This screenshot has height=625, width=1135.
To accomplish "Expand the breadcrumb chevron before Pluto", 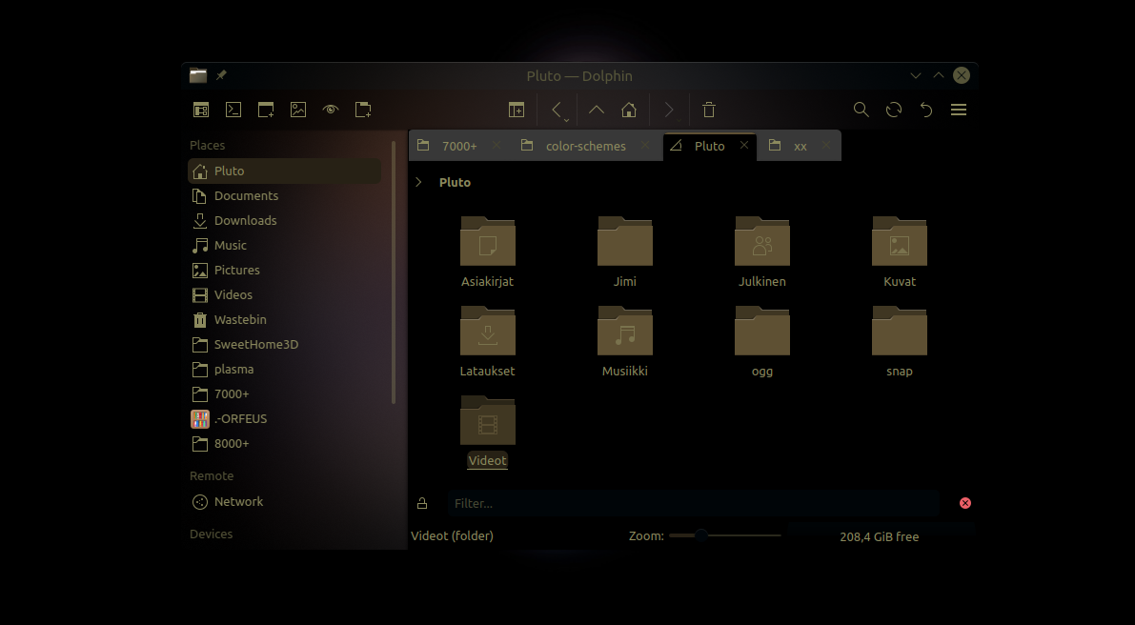I will [x=418, y=182].
